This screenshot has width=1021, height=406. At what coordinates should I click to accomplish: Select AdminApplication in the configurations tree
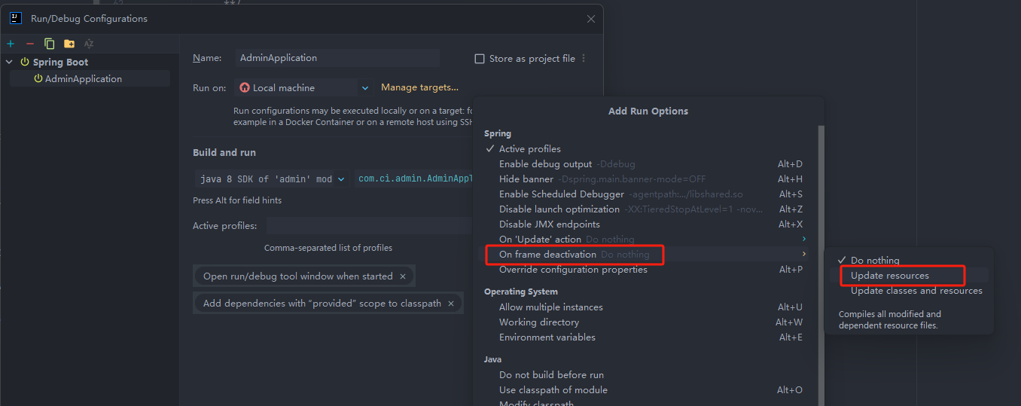point(83,79)
